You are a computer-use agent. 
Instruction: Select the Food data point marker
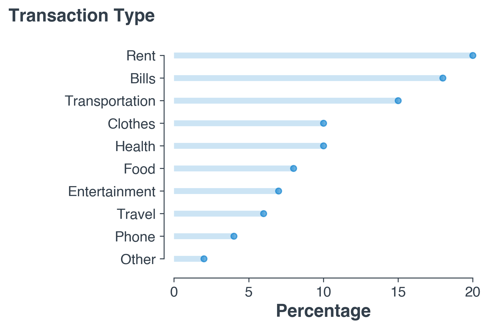(x=293, y=168)
